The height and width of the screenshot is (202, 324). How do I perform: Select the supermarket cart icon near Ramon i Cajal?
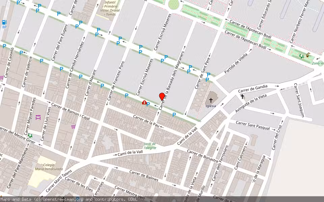click(73, 127)
